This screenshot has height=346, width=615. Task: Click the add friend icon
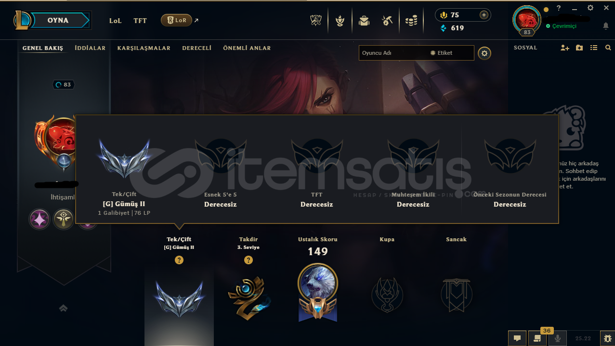coord(565,48)
